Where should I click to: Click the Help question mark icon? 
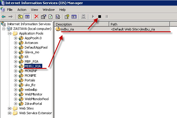[67, 17]
